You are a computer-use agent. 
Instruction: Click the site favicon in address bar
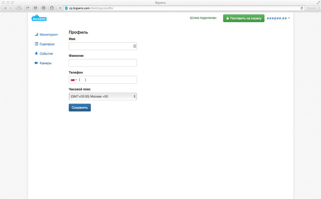[66, 8]
